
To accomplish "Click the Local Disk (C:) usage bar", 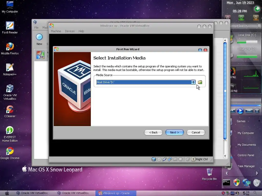I will tap(247, 42).
